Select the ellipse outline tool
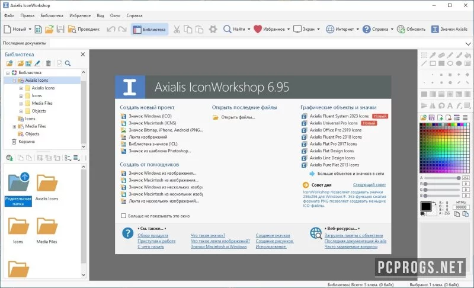The width and height of the screenshot is (474, 288). (x=450, y=63)
